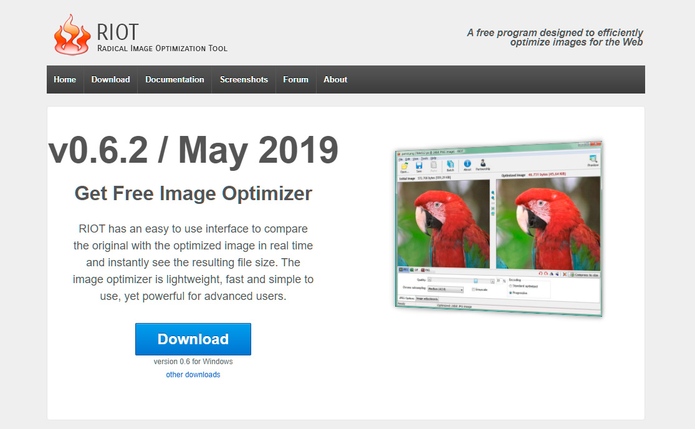This screenshot has height=429, width=695.
Task: Enable the Grayscale checkbox
Action: coord(474,289)
